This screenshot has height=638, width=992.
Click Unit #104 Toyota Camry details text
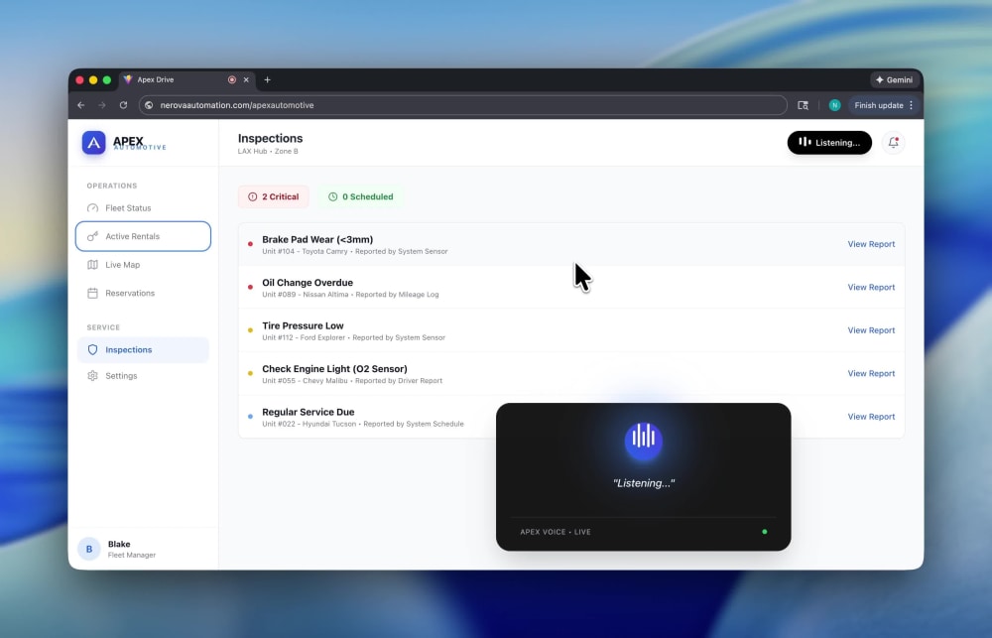point(355,251)
